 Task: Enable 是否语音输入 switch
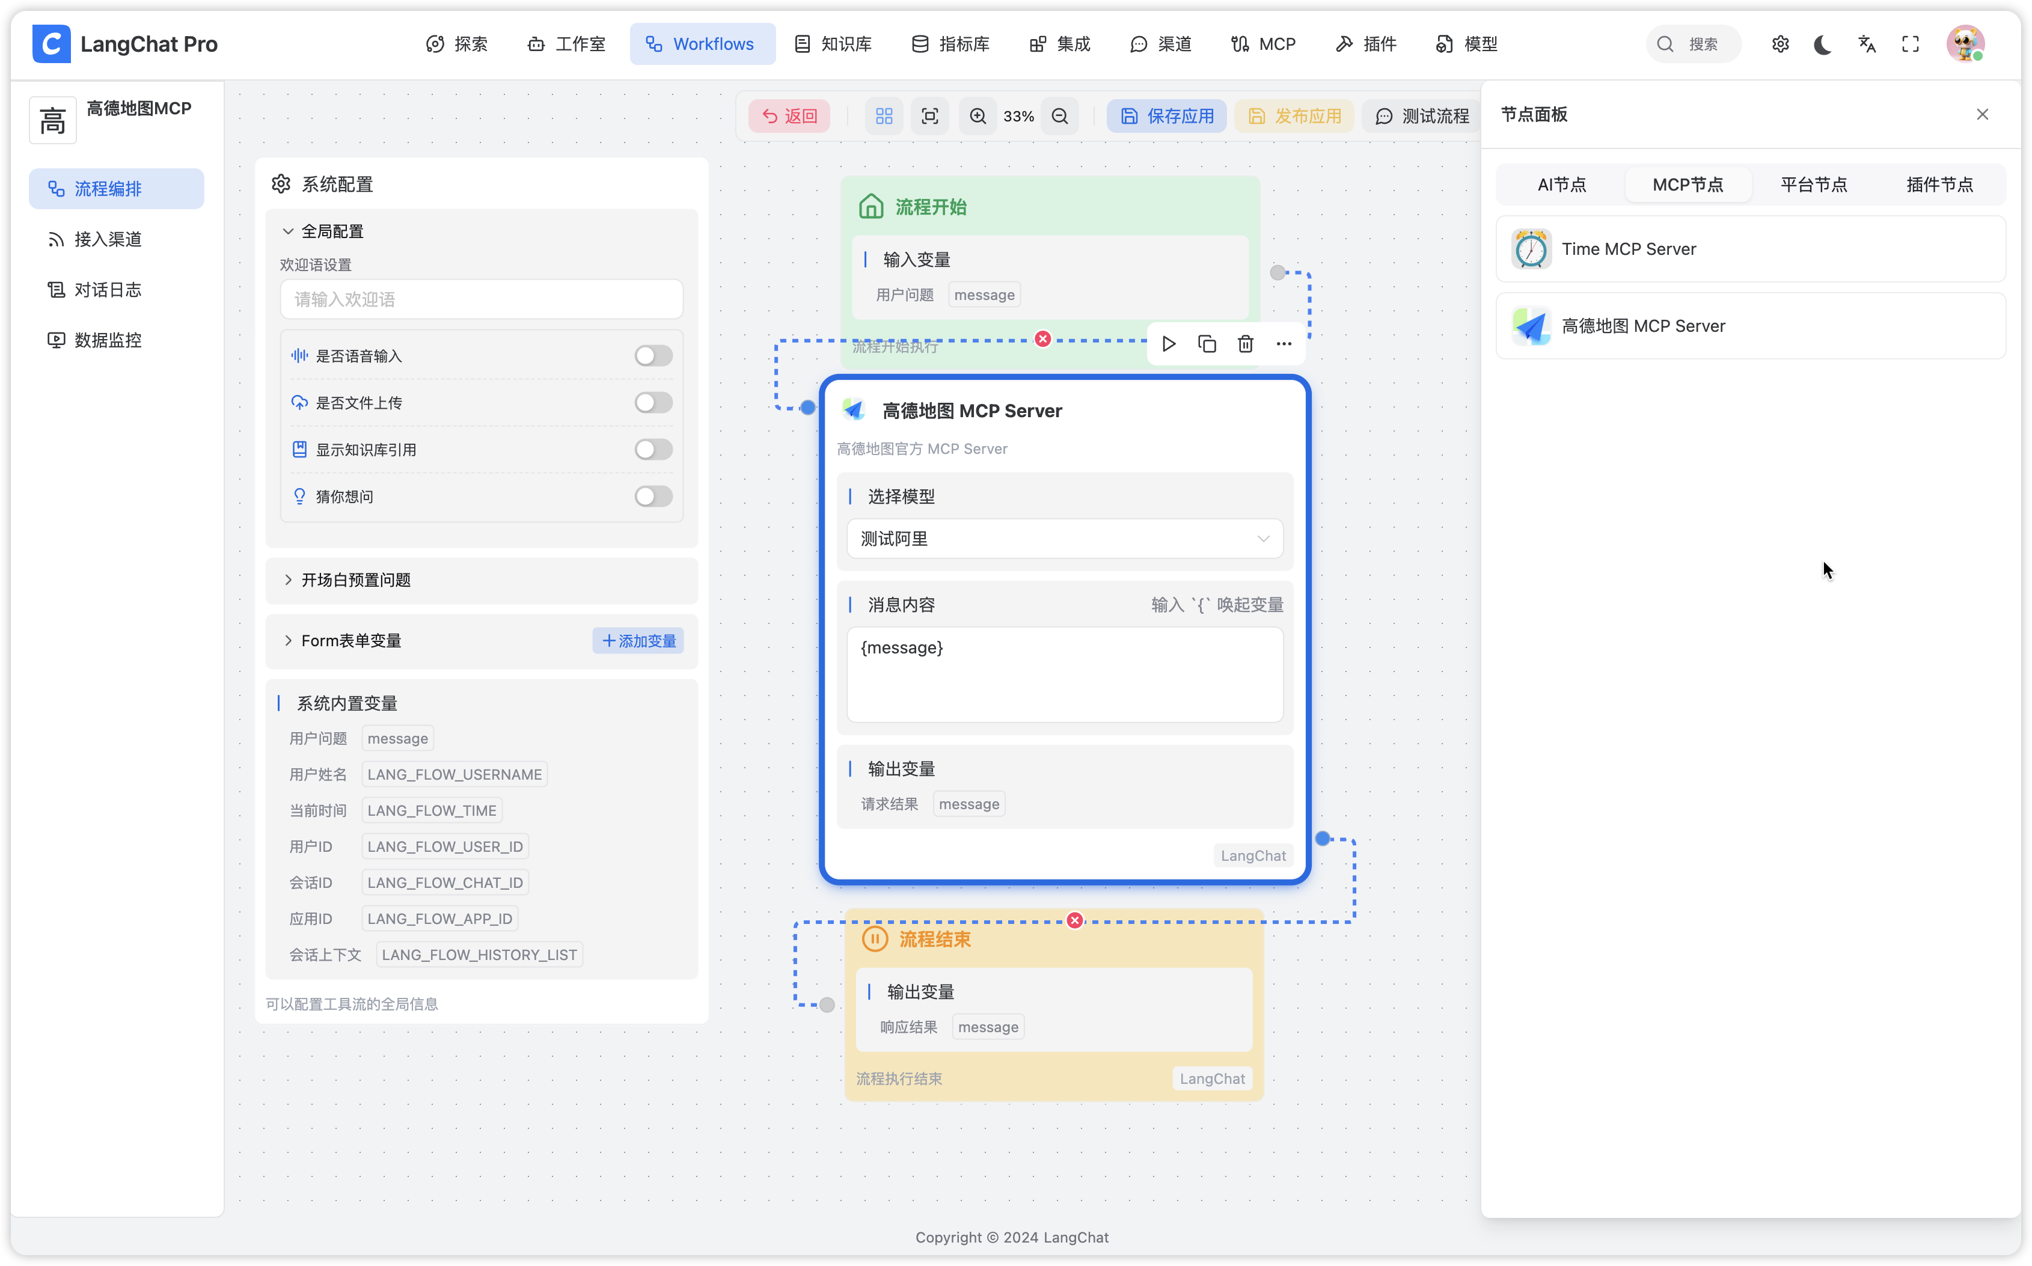(x=653, y=356)
